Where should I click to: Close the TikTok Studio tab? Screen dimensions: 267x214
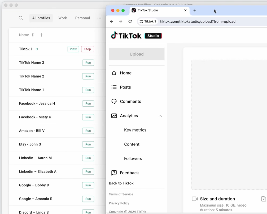185,10
